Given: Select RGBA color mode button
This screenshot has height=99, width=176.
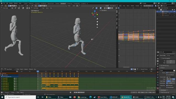Looking at the screenshot, I should (174, 79).
